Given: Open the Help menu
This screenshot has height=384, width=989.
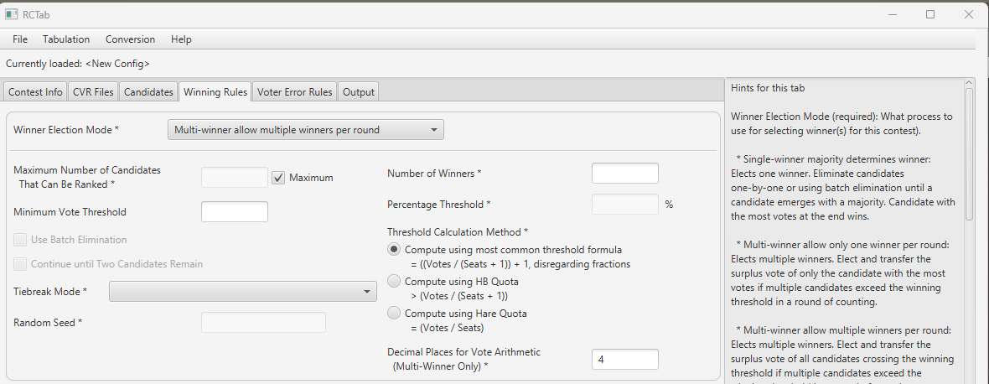Looking at the screenshot, I should coord(181,39).
